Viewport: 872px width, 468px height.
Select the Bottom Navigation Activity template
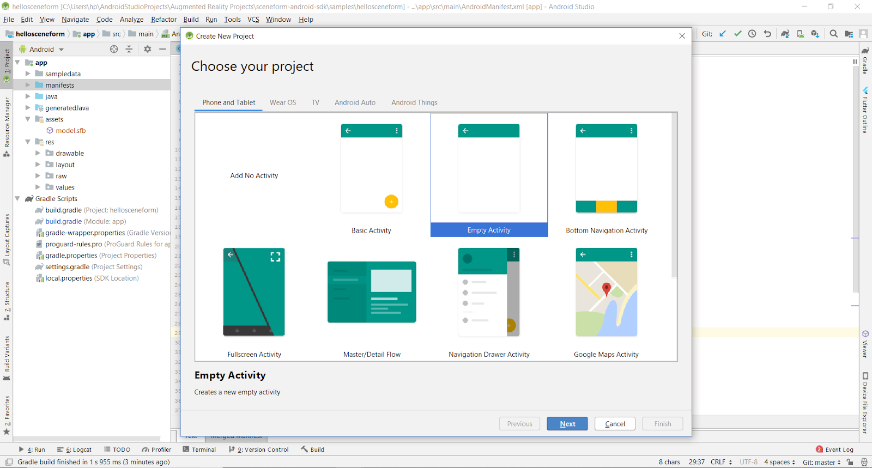607,175
